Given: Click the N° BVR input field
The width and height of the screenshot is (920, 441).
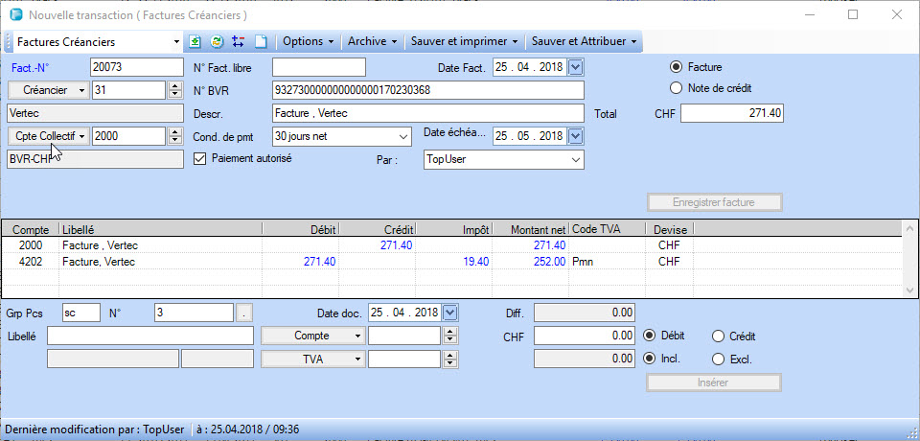Looking at the screenshot, I should (428, 90).
